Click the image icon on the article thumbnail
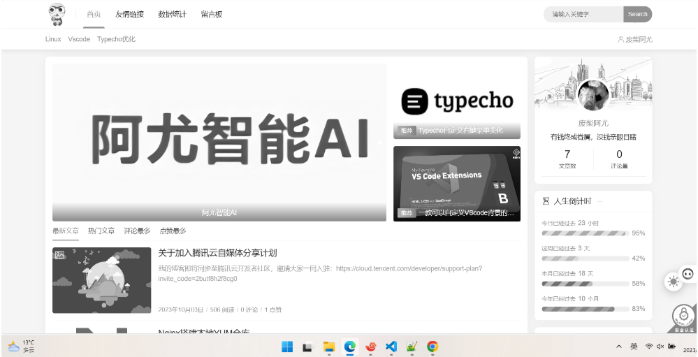The height and width of the screenshot is (357, 698). click(x=59, y=254)
